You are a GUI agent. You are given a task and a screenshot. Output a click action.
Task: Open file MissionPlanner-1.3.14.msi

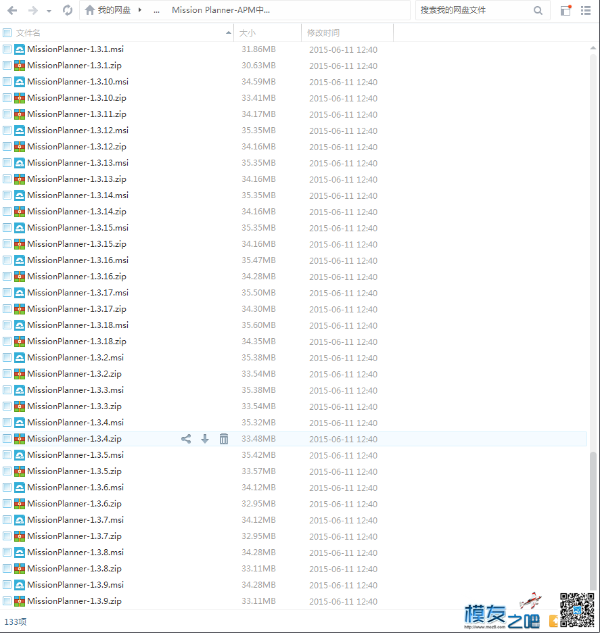tap(78, 195)
